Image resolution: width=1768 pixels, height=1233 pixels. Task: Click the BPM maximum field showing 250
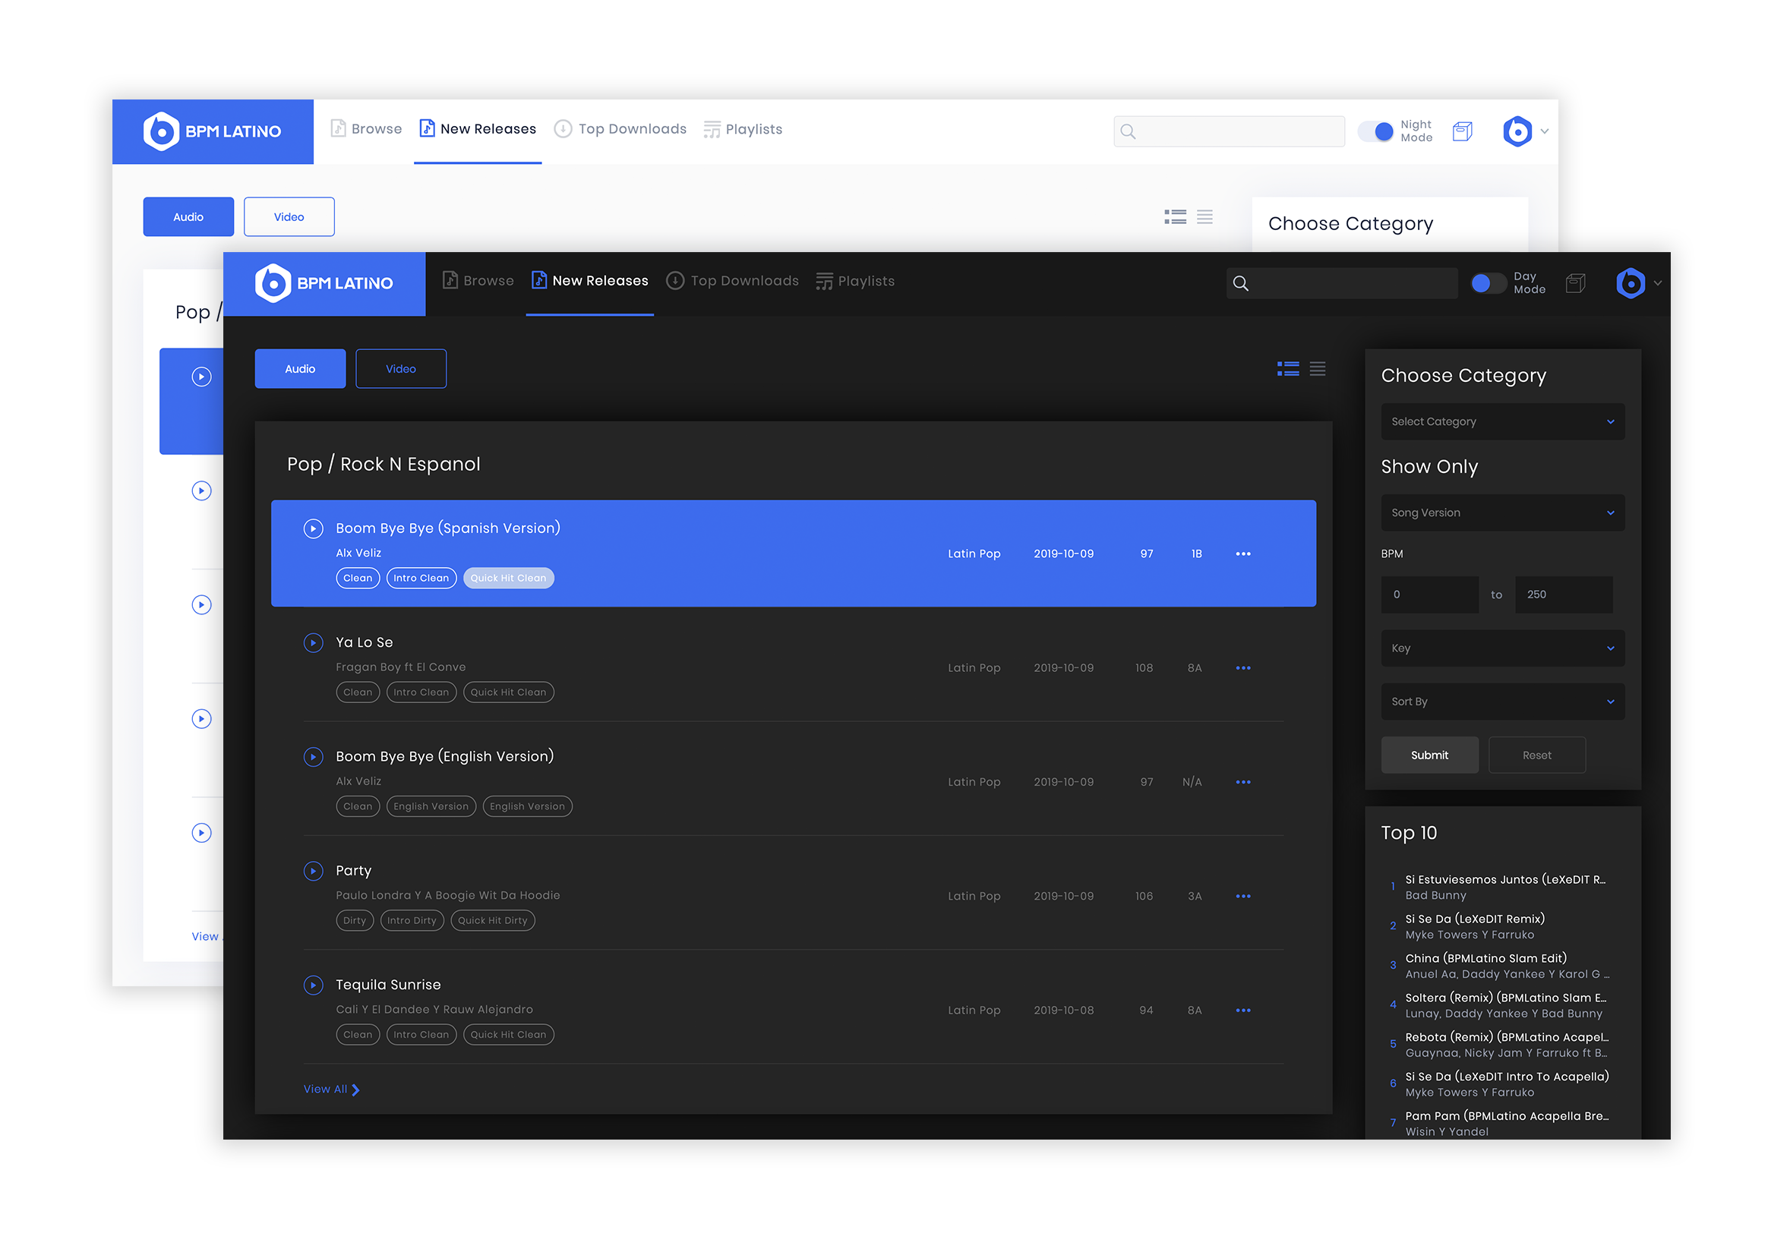click(1562, 594)
